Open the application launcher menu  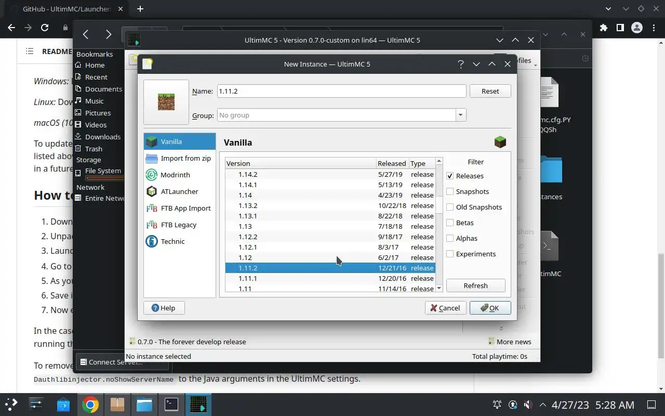(11, 405)
